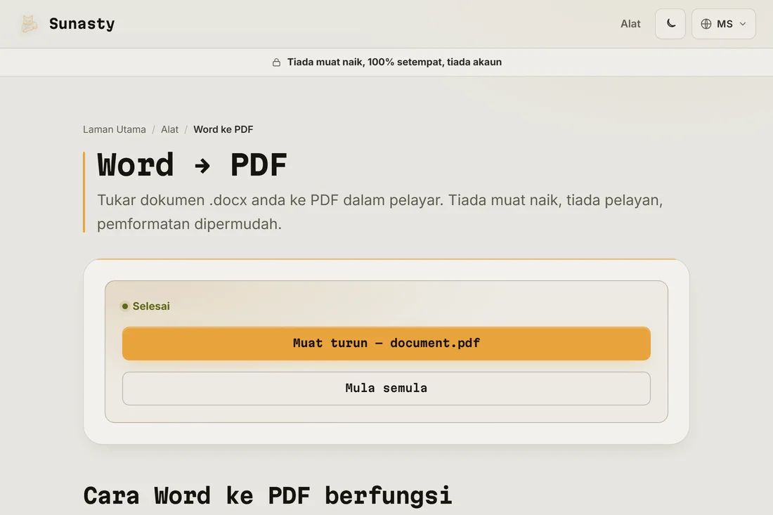Click the 'Cara Word ke PDF berfungsi' heading

tap(267, 495)
